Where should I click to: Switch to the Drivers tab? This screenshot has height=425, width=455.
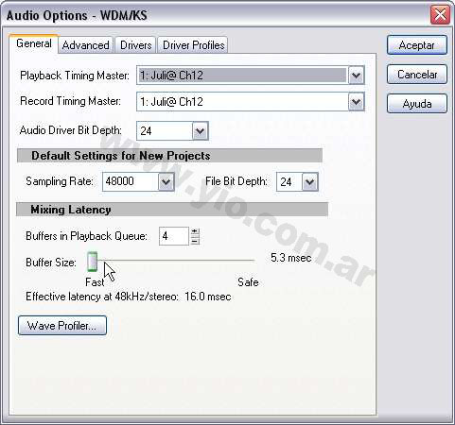[136, 45]
